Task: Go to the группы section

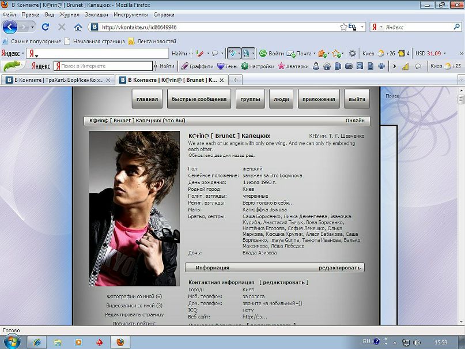Action: point(250,99)
